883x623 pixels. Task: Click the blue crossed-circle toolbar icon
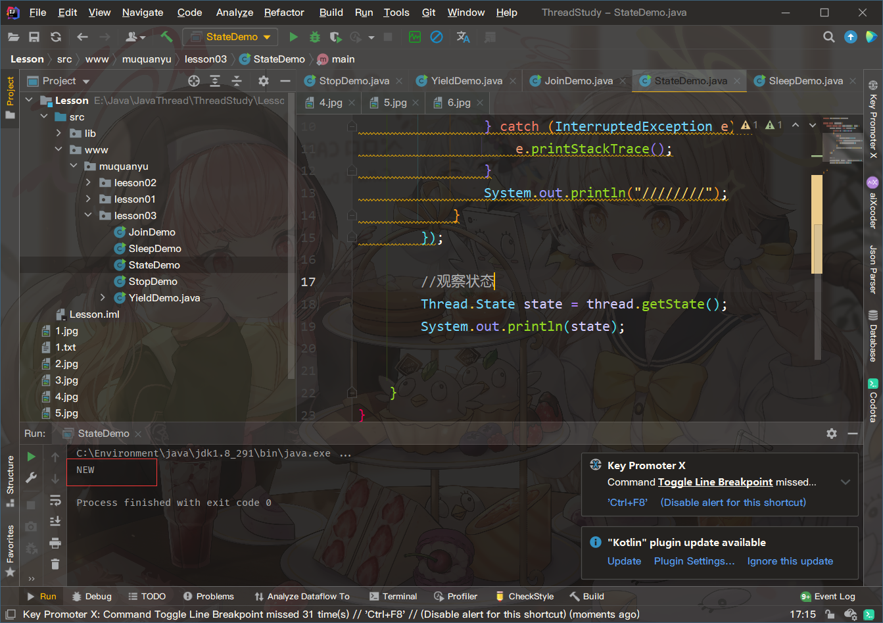437,37
